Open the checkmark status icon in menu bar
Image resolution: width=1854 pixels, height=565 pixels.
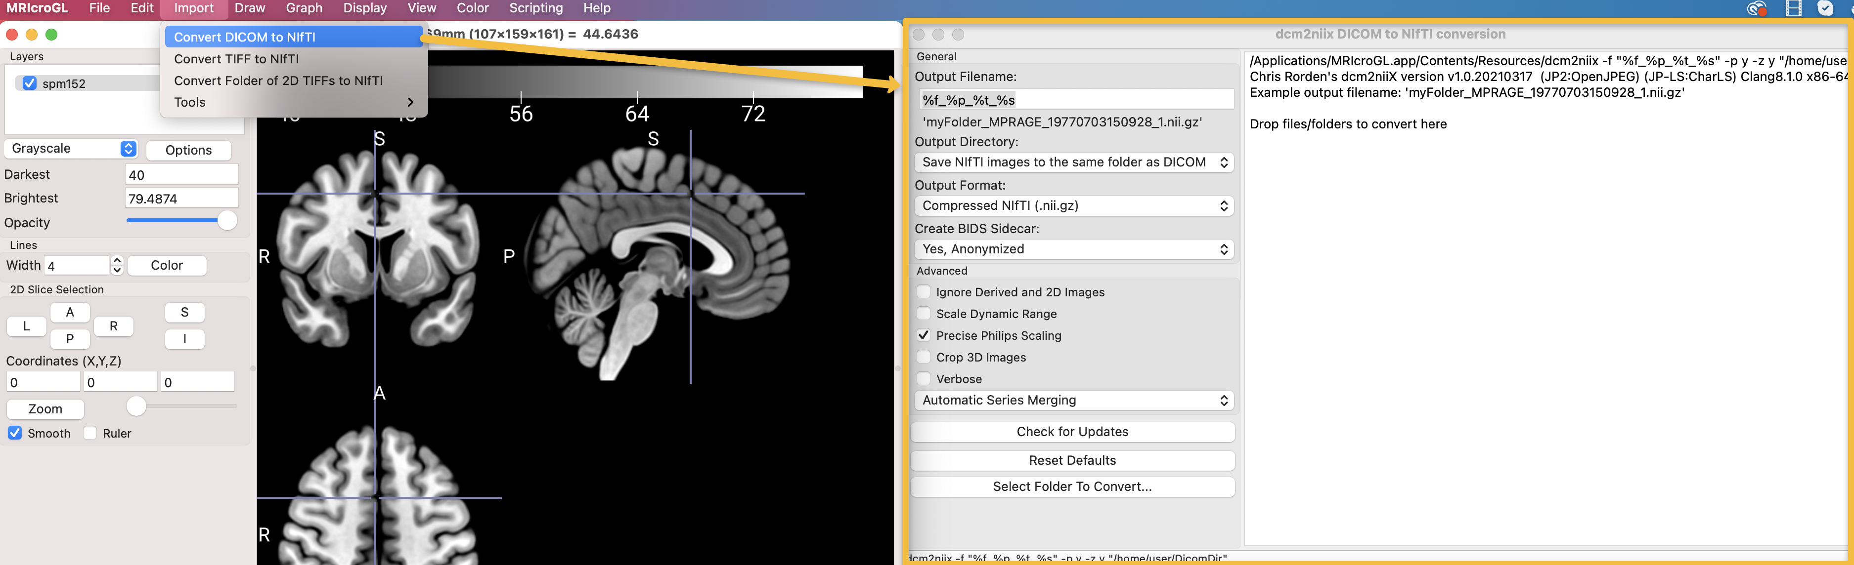pyautogui.click(x=1825, y=8)
